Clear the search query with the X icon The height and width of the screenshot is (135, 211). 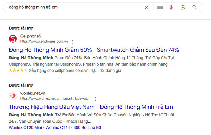coord(147,7)
